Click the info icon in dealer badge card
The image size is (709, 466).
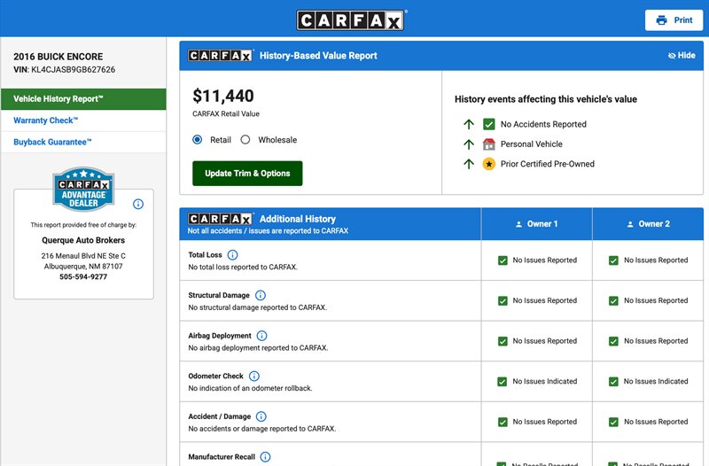[x=138, y=204]
